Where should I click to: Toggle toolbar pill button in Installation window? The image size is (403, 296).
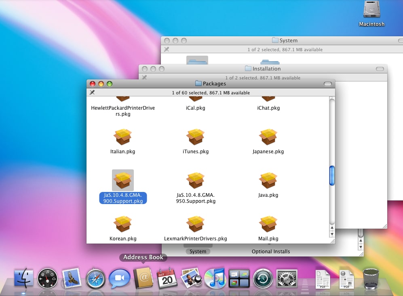pos(380,69)
